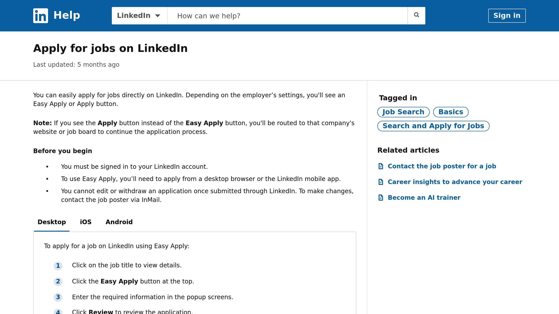Click the numbered badge for step 1
This screenshot has width=559, height=314.
(58, 266)
